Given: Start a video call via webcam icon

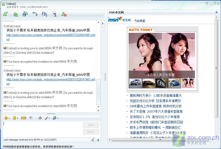Looking at the screenshot, I should [25, 14].
